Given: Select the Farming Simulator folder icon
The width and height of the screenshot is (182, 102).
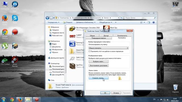Looking at the screenshot, I should click(x=72, y=44).
